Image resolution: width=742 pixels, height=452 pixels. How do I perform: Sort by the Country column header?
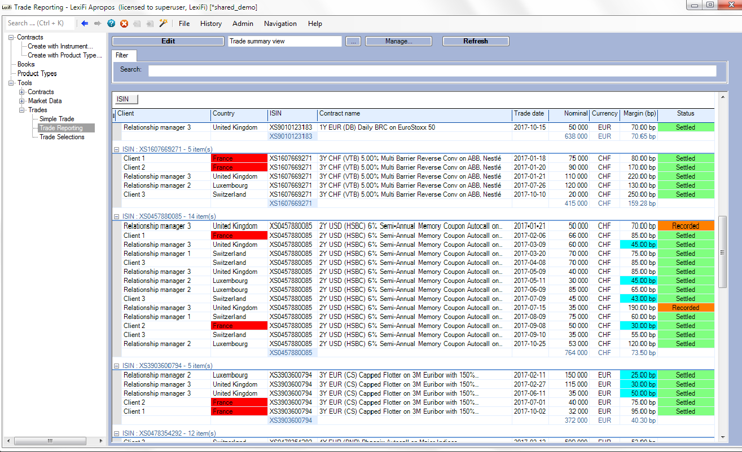tap(239, 114)
